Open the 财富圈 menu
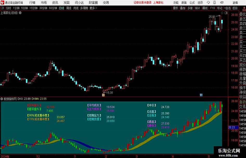Screen dimensions: 246x158 93,3
